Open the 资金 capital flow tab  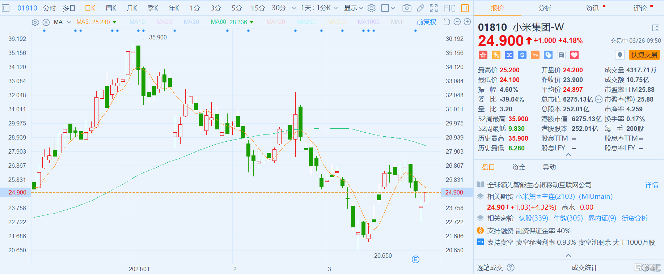click(519, 167)
